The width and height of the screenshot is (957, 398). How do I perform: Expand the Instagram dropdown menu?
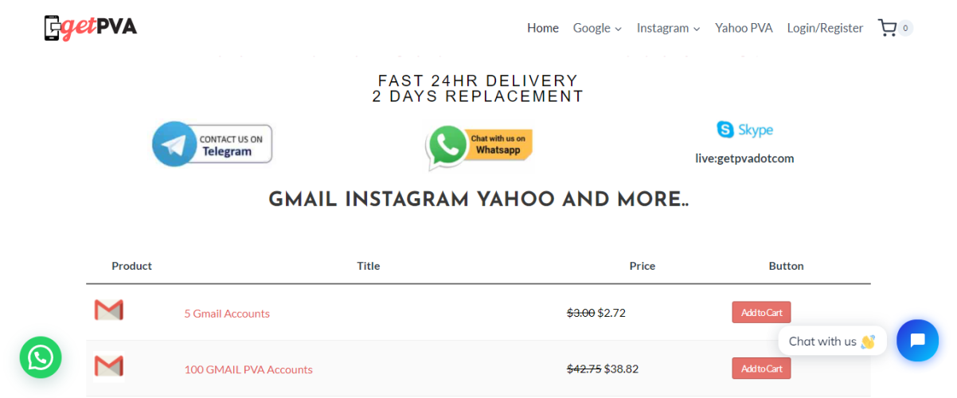tap(668, 28)
